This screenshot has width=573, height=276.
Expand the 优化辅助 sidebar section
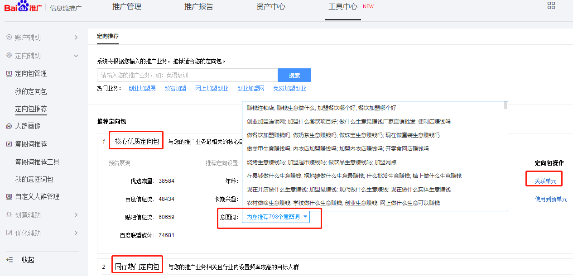28,233
